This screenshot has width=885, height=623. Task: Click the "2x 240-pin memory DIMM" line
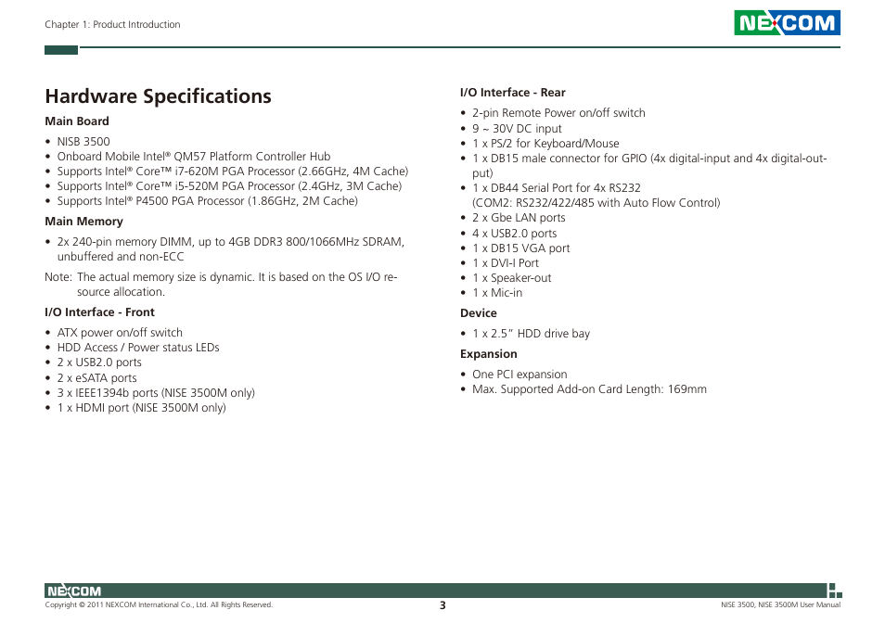pyautogui.click(x=231, y=248)
